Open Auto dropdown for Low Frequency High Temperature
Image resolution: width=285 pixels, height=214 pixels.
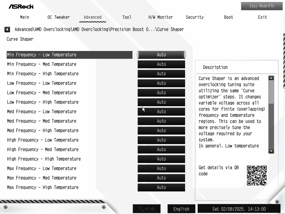161,102
